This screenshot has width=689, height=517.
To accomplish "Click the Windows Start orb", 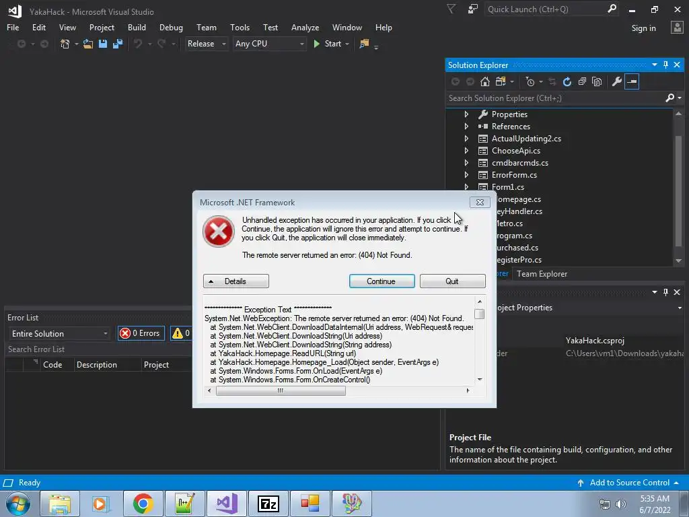I will [x=18, y=504].
